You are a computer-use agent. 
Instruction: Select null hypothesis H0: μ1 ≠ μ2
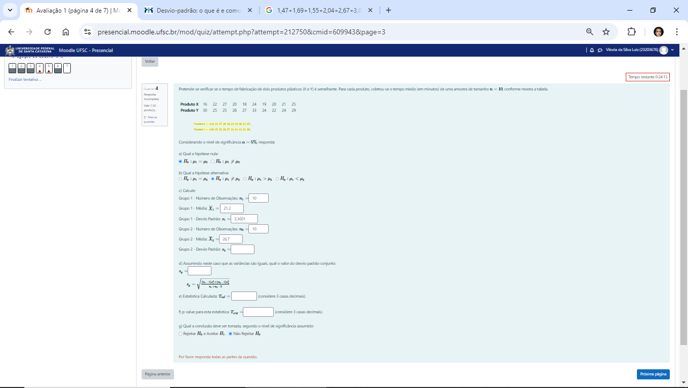tap(213, 162)
